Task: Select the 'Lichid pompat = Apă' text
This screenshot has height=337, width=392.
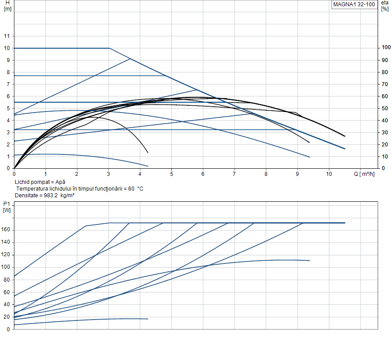Action: [x=40, y=182]
